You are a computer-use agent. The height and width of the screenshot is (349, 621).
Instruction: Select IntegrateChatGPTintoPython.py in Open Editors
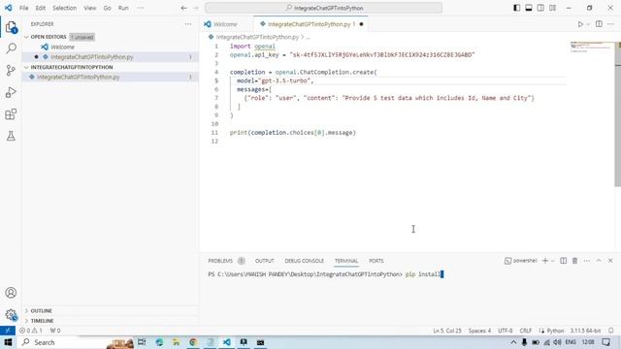(x=110, y=57)
